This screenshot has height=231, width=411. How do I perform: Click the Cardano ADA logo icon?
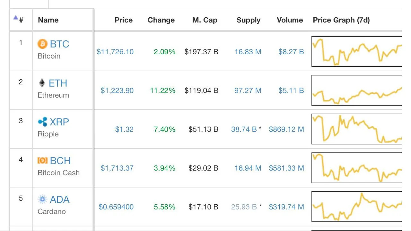click(x=42, y=199)
